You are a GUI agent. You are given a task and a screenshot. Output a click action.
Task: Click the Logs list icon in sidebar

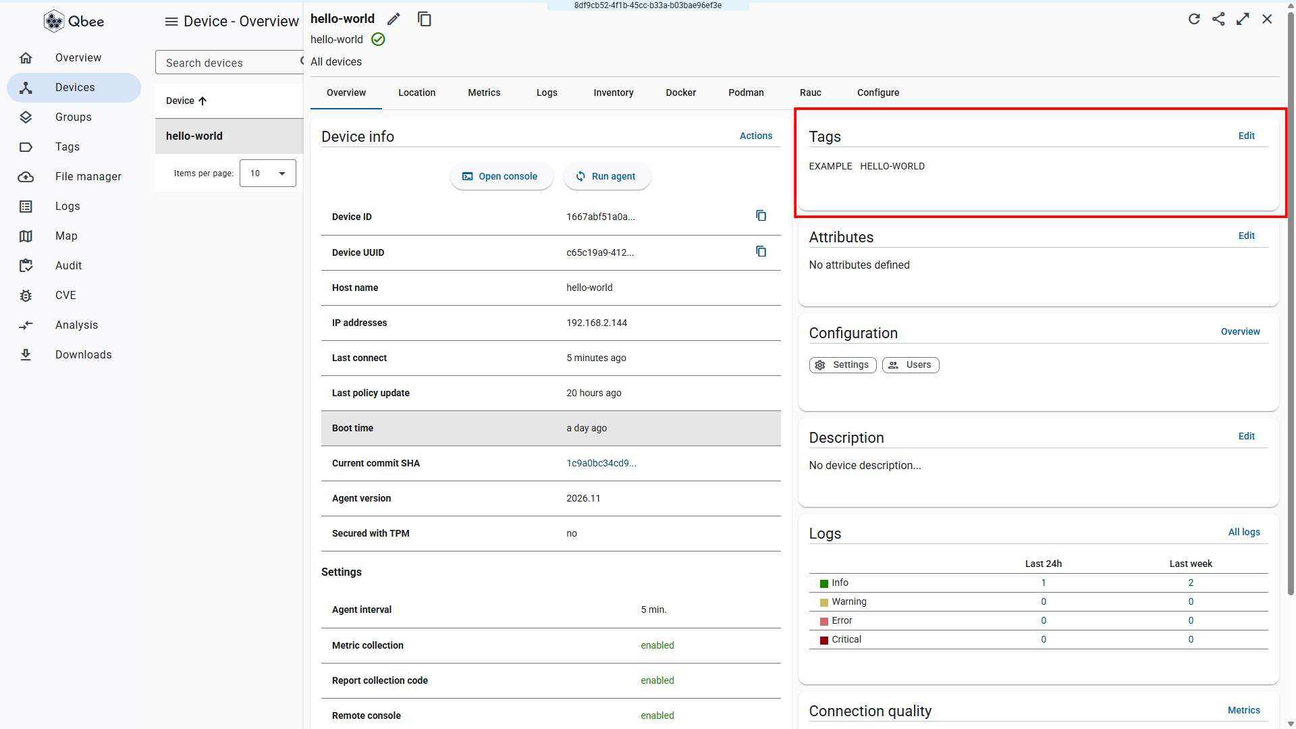click(x=26, y=207)
